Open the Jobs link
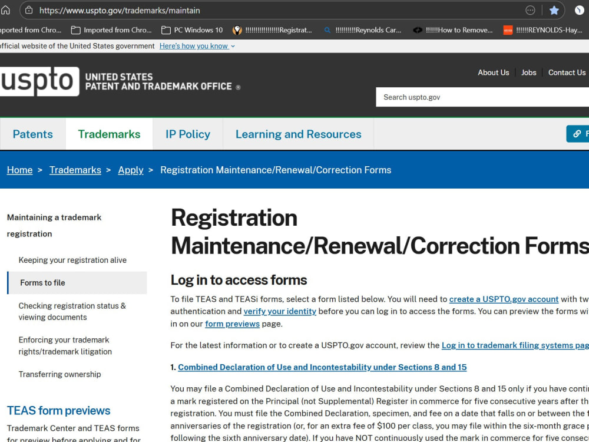Viewport: 589px width, 442px height. click(x=528, y=72)
